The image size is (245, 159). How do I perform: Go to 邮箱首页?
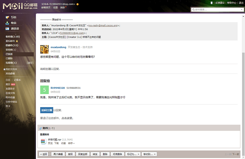point(46,7)
